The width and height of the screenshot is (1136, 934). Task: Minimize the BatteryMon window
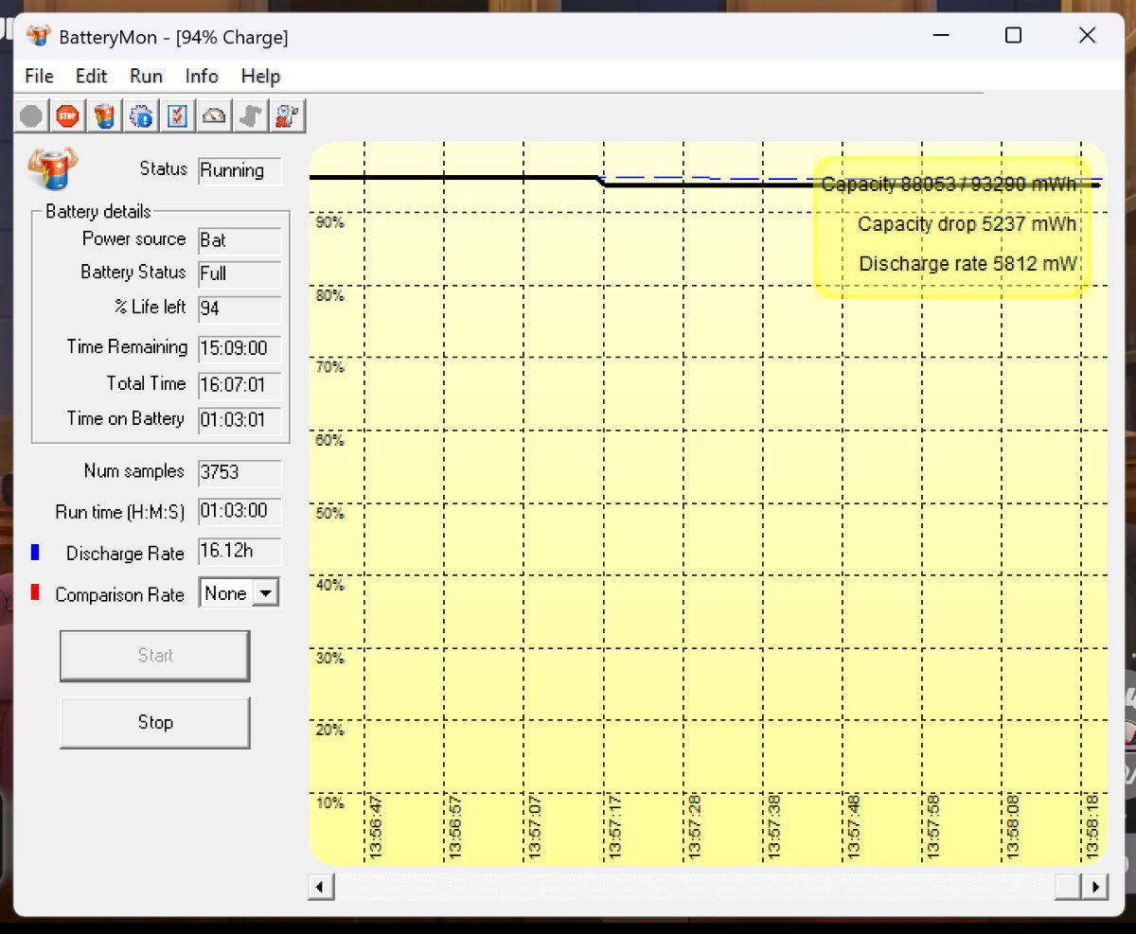pos(941,36)
